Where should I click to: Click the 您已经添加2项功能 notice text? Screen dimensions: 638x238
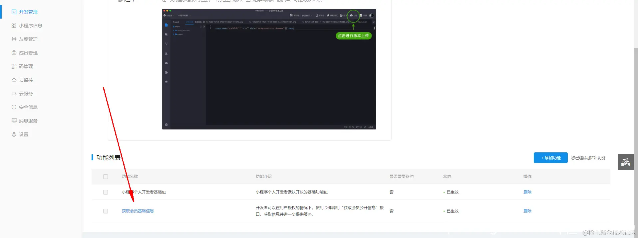coord(588,158)
